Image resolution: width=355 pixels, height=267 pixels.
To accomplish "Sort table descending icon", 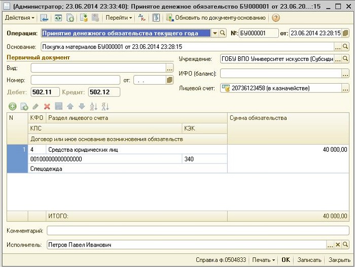I will click(105, 106).
